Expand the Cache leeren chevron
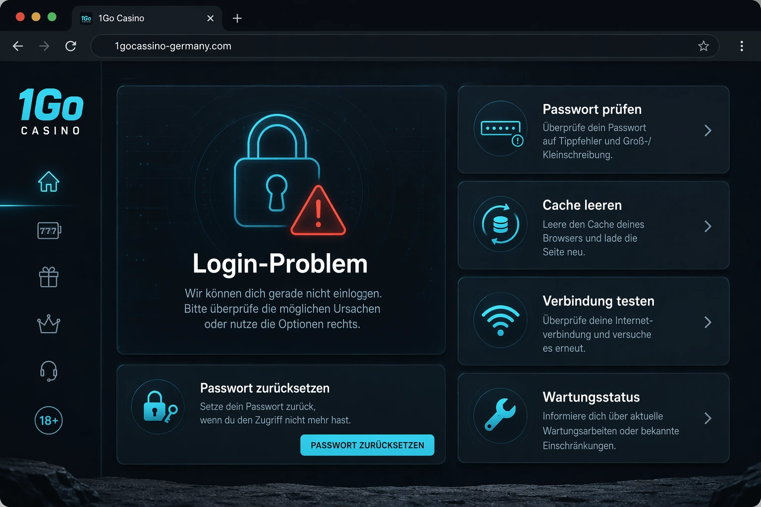Screen dimensions: 761x507 pos(708,226)
